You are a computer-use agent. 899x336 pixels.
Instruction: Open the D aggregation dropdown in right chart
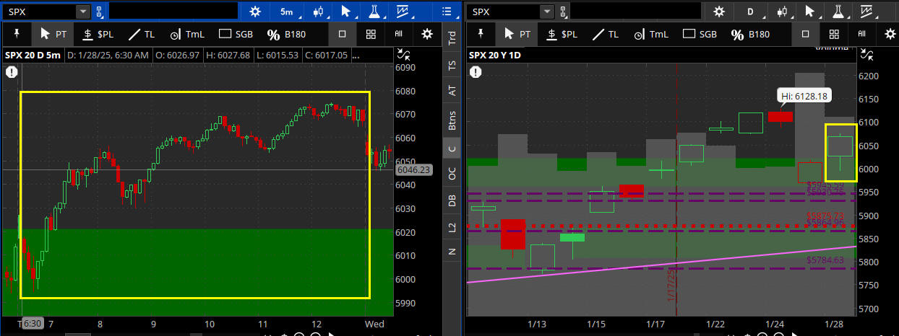coord(750,12)
